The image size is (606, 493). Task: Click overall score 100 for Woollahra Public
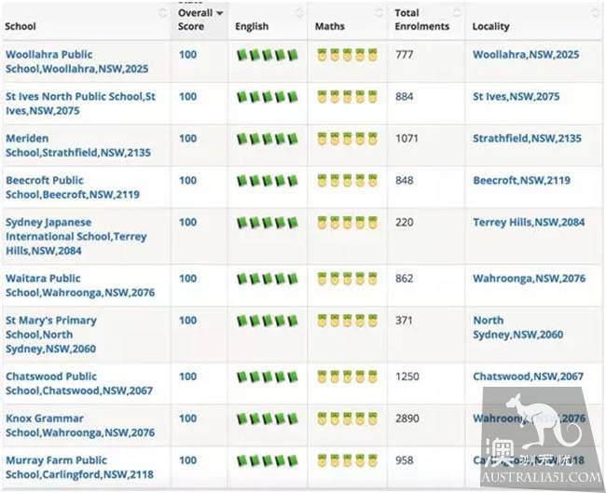[x=187, y=54]
